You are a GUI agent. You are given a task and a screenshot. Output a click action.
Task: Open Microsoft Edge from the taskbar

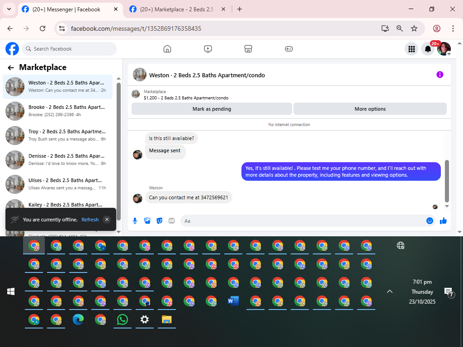(78, 319)
